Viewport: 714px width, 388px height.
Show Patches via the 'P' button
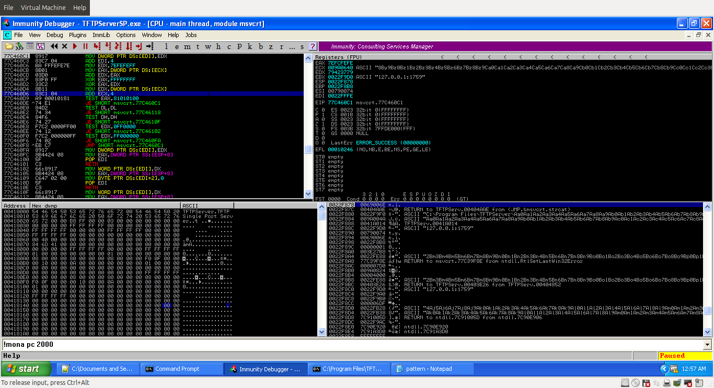pos(239,46)
